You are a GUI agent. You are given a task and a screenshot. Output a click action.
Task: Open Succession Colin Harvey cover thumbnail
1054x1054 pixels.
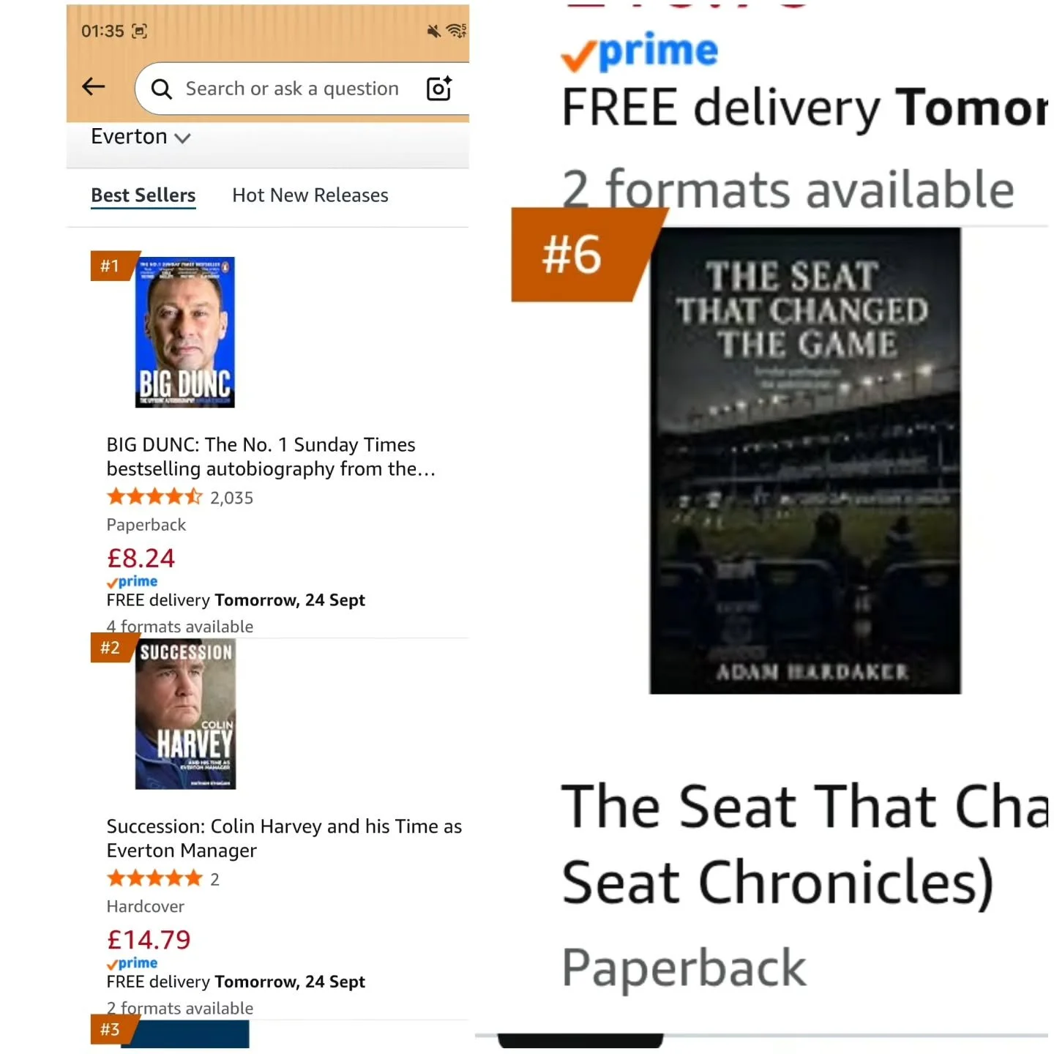tap(185, 714)
